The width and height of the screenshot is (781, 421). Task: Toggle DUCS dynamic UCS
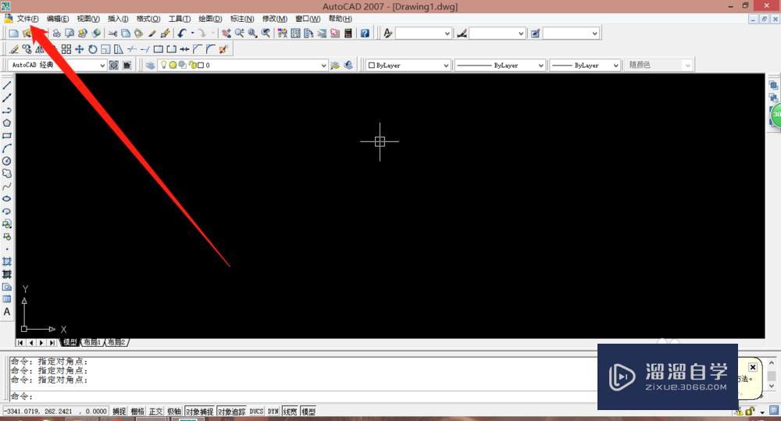click(x=256, y=412)
